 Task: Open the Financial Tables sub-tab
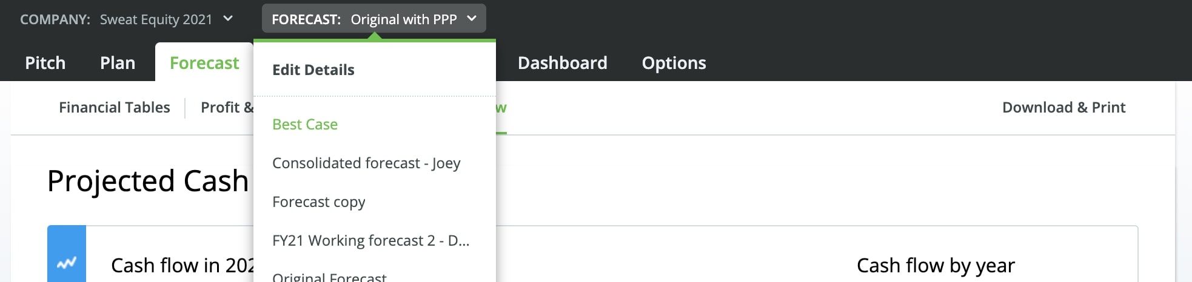pyautogui.click(x=114, y=108)
